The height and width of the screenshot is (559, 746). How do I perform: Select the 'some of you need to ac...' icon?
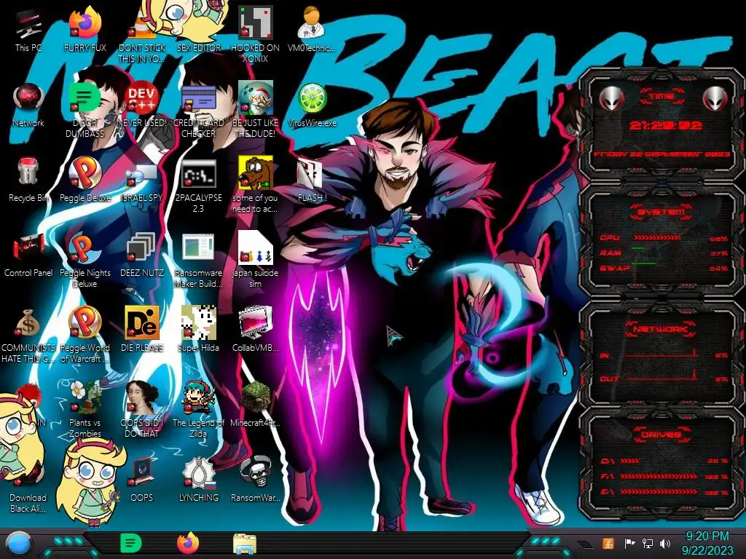click(255, 186)
